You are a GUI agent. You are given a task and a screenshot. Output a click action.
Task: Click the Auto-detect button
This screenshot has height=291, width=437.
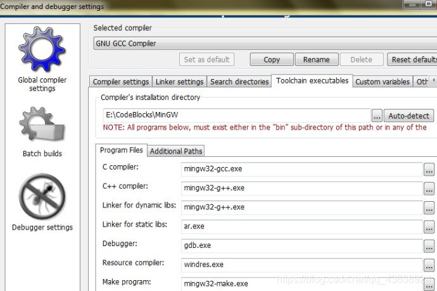coord(409,116)
